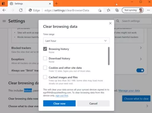Open Choose what to clear every time chevron
The width and height of the screenshot is (152, 113).
coord(147,106)
